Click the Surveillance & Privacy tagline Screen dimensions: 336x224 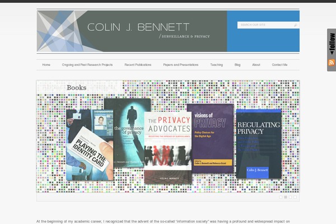tap(185, 36)
